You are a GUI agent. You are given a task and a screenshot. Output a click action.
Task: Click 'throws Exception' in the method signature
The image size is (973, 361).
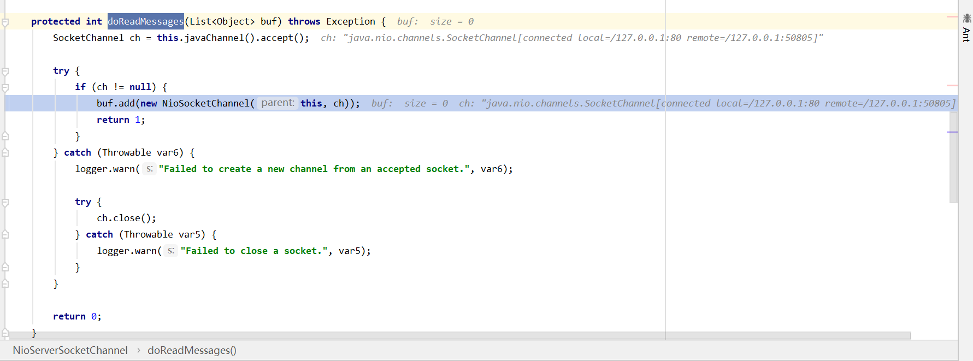(x=332, y=21)
